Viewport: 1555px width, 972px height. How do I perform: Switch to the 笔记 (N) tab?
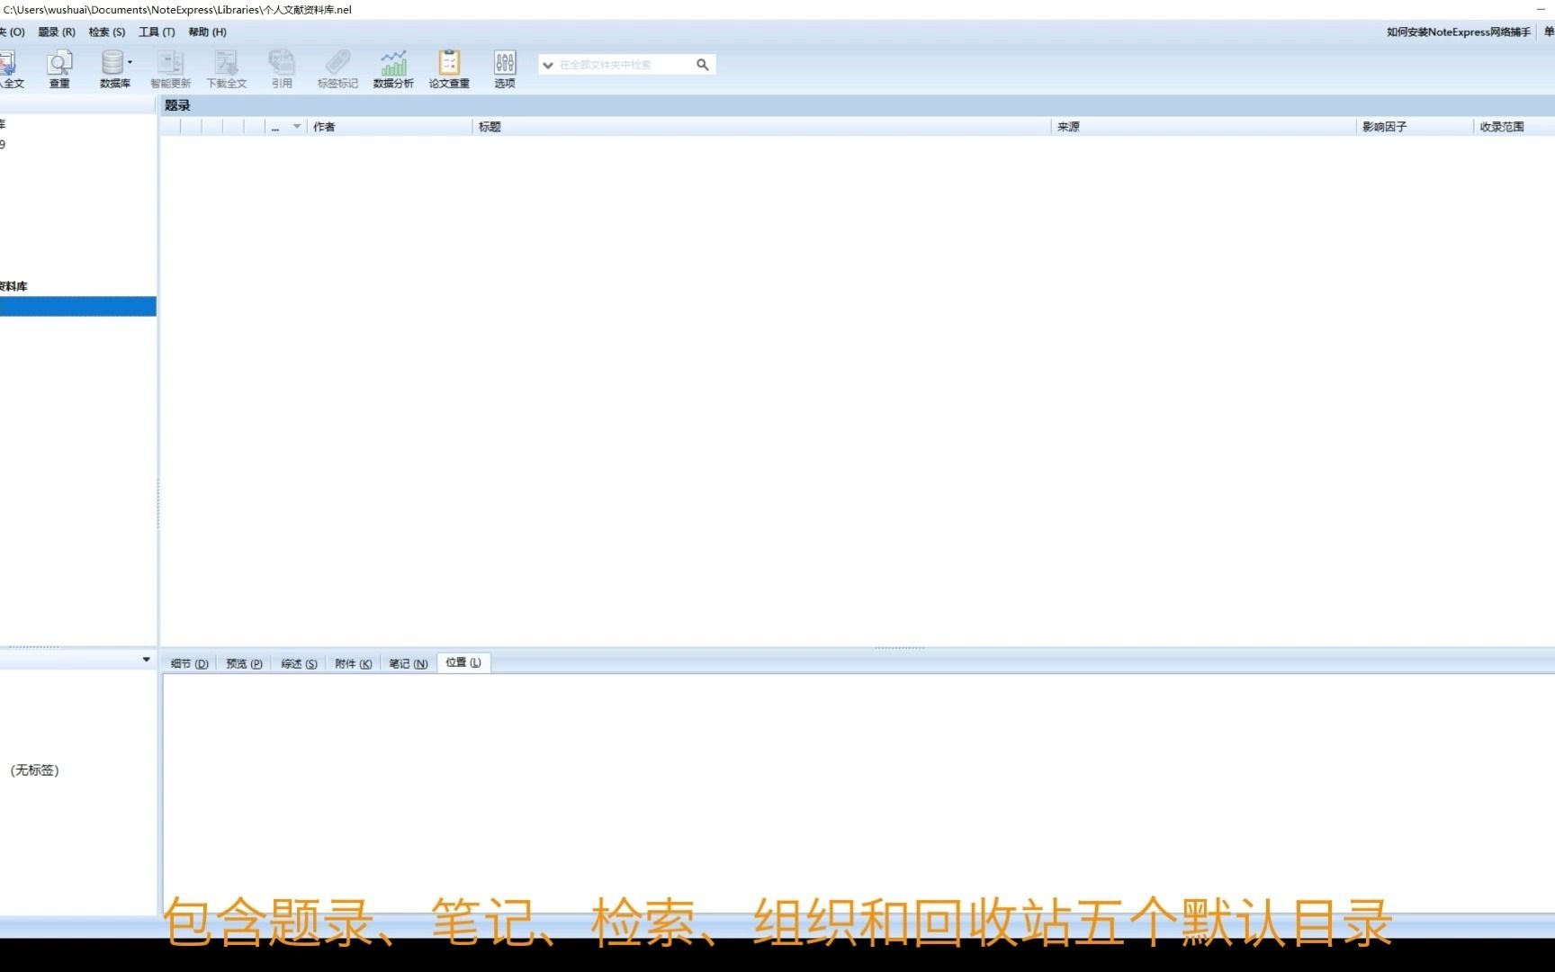click(x=408, y=663)
